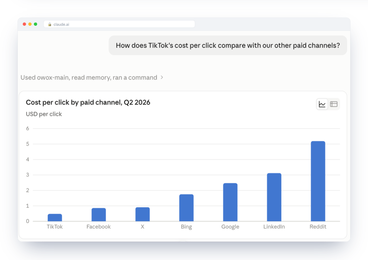This screenshot has height=260, width=368.
Task: Switch to the line chart view icon
Action: pos(322,104)
